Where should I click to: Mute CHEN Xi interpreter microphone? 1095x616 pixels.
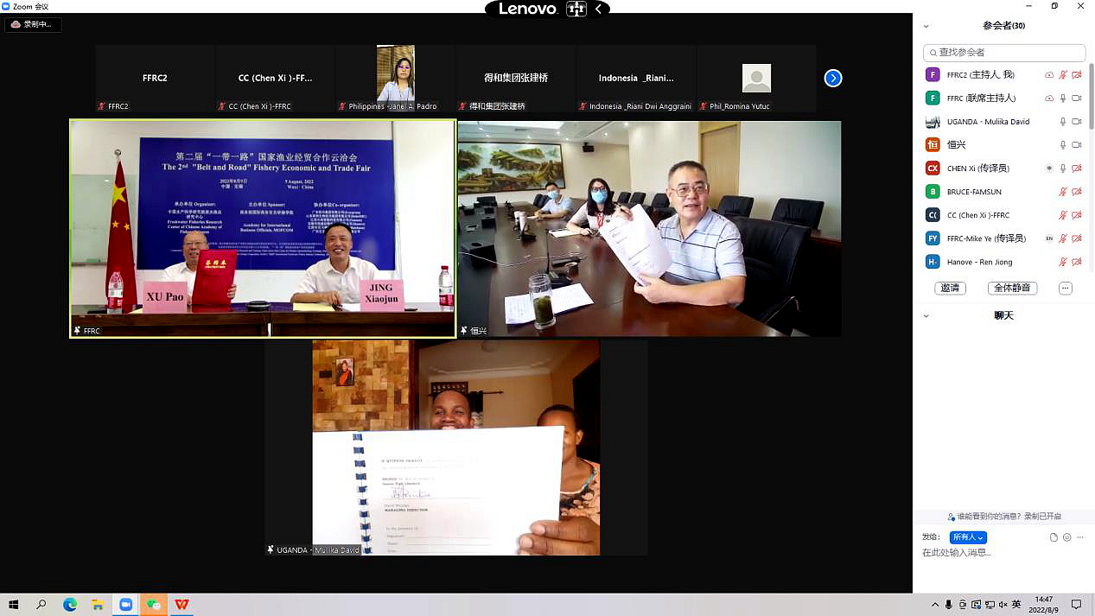pyautogui.click(x=1063, y=168)
